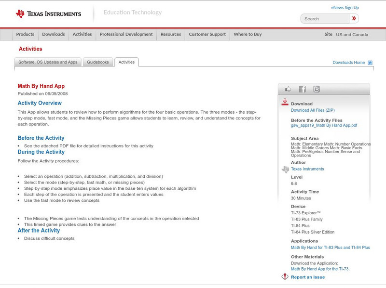This screenshot has width=386, height=288.
Task: Open Math By Hand App for TI-73 link
Action: click(x=320, y=269)
